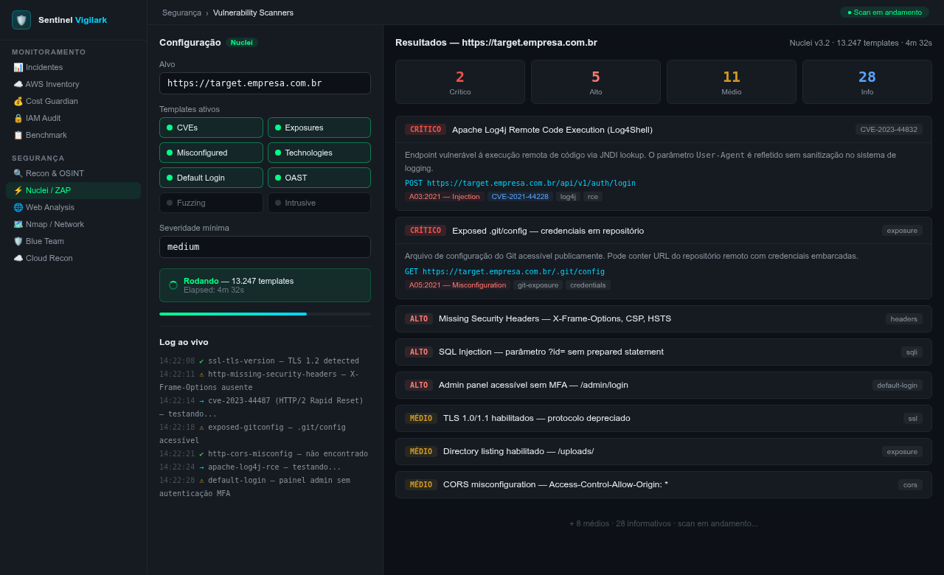The image size is (944, 575).
Task: Click Scan em andamento status badge
Action: pyautogui.click(x=884, y=12)
